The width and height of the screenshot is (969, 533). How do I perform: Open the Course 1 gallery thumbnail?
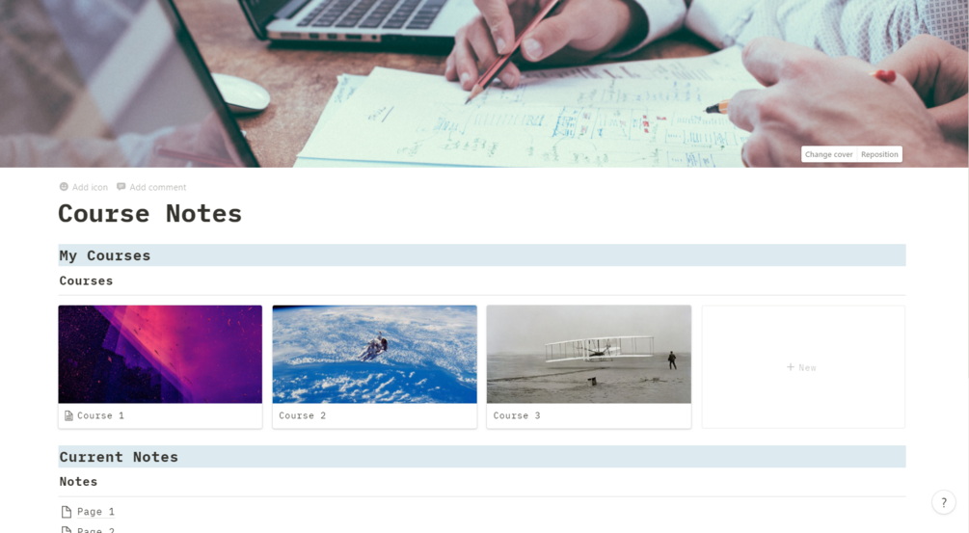pos(160,354)
